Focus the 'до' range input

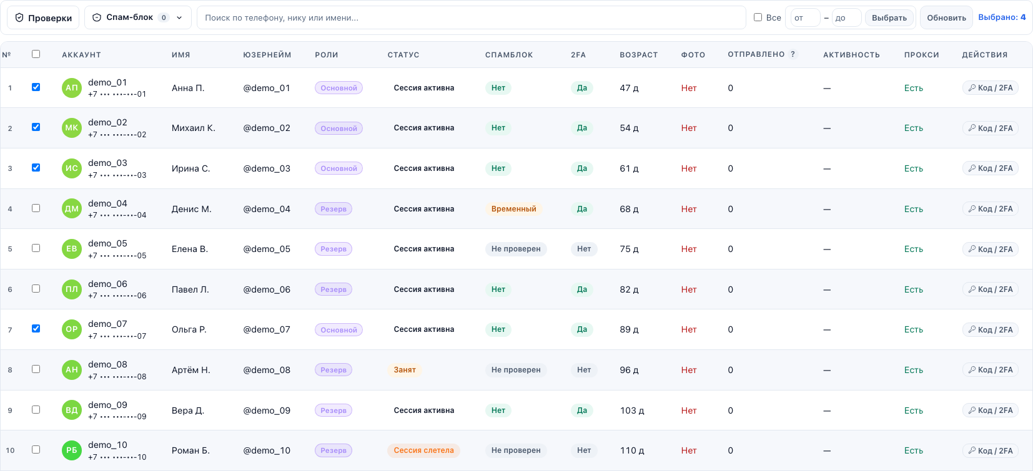point(847,17)
